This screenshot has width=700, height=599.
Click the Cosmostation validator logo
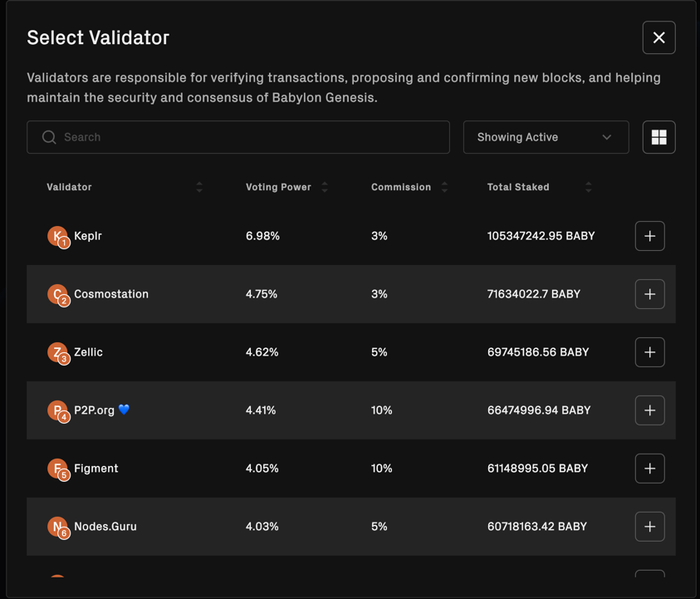(56, 293)
